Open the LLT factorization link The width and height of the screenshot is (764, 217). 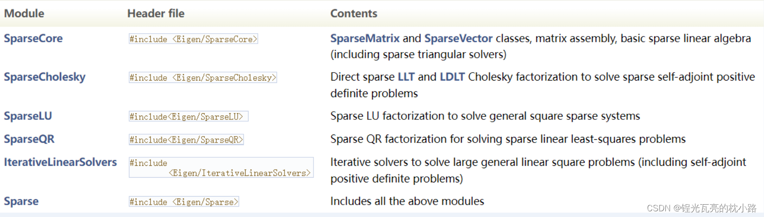click(x=406, y=77)
